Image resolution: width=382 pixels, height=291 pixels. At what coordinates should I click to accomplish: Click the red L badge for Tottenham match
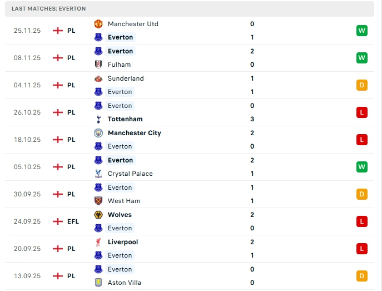click(x=362, y=112)
